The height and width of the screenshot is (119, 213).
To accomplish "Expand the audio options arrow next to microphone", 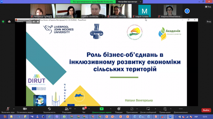I will tap(14, 109).
